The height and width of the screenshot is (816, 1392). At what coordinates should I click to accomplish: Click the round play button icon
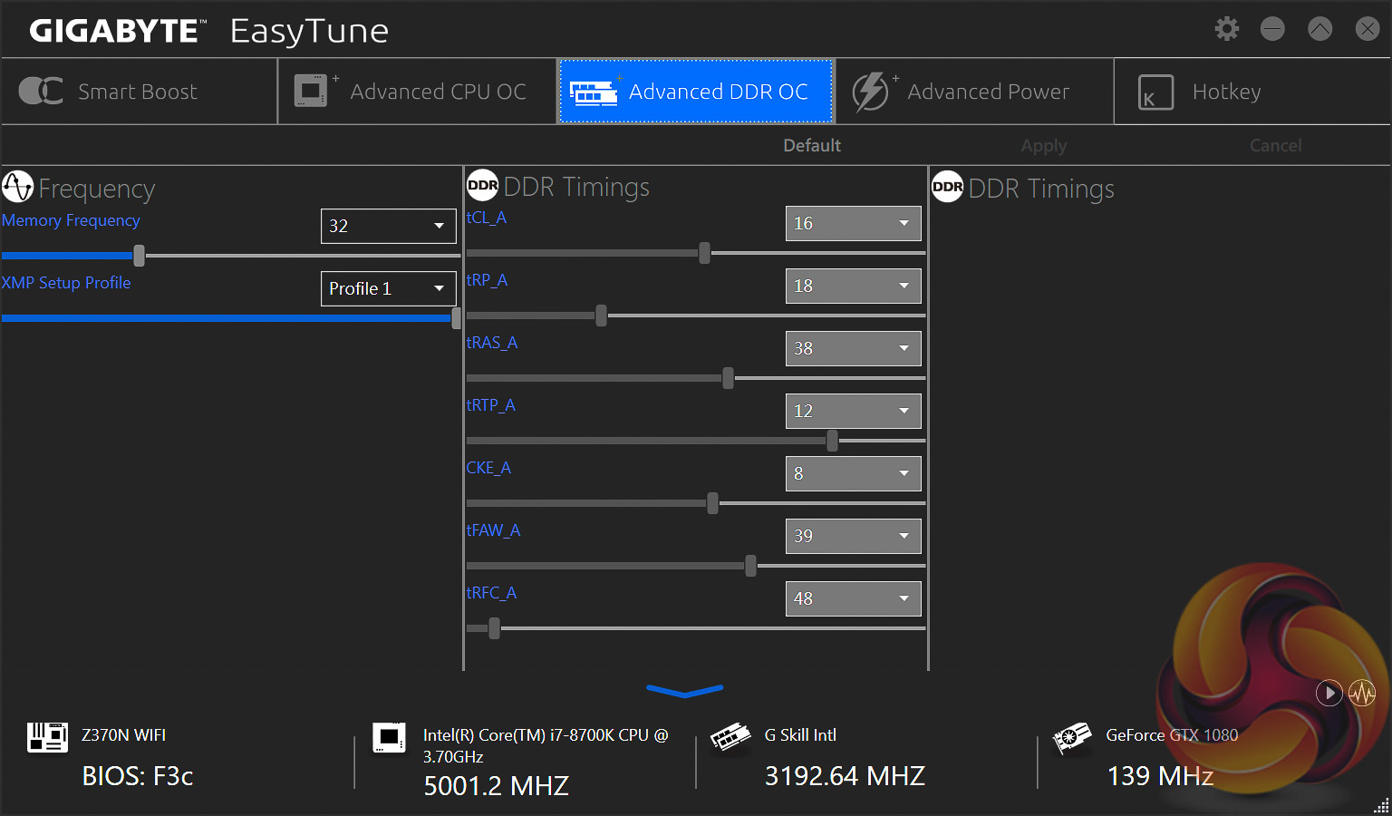pyautogui.click(x=1329, y=694)
